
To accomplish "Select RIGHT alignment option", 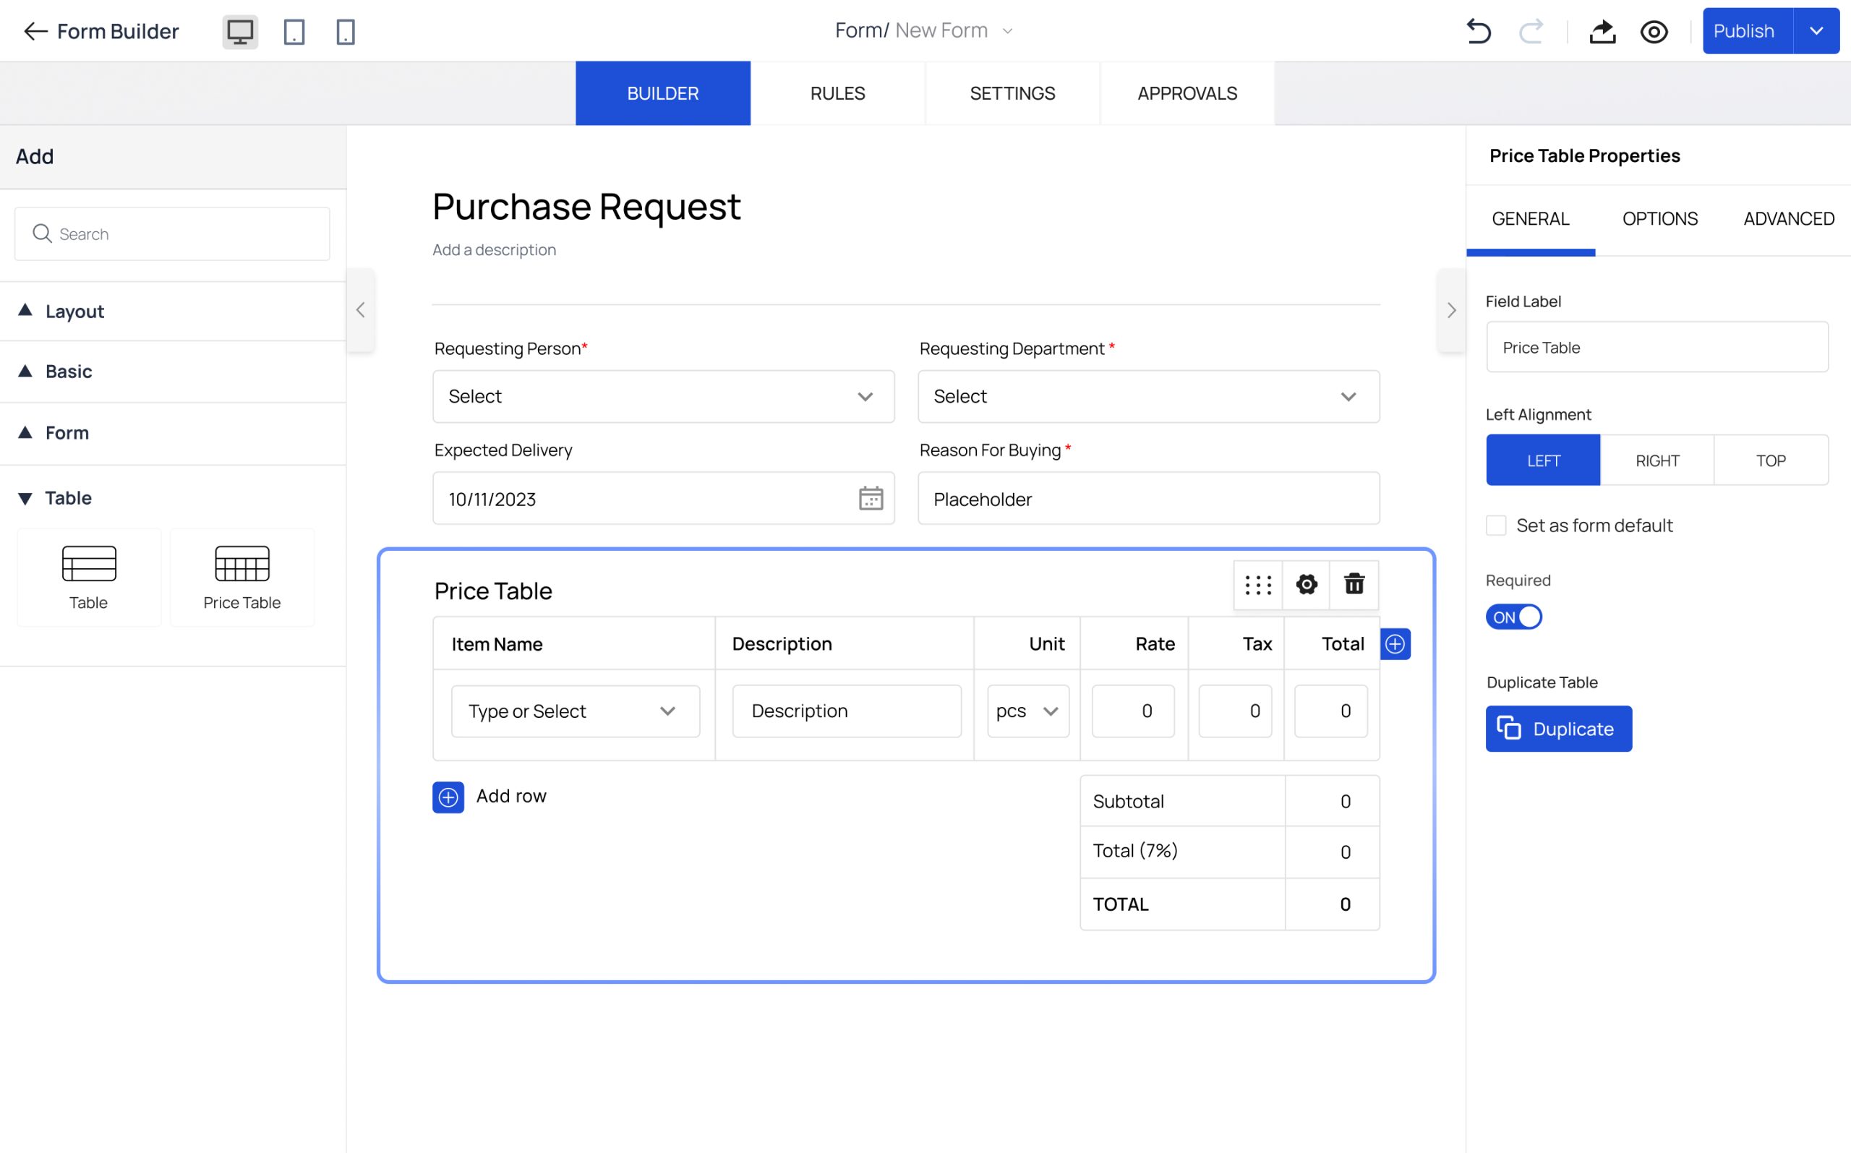I will [x=1657, y=460].
